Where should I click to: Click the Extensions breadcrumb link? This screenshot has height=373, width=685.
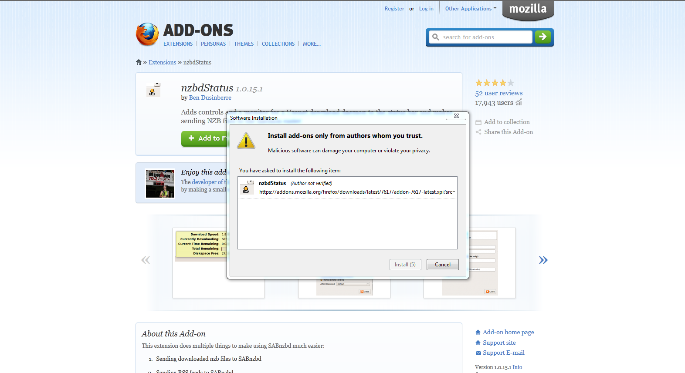pos(162,62)
